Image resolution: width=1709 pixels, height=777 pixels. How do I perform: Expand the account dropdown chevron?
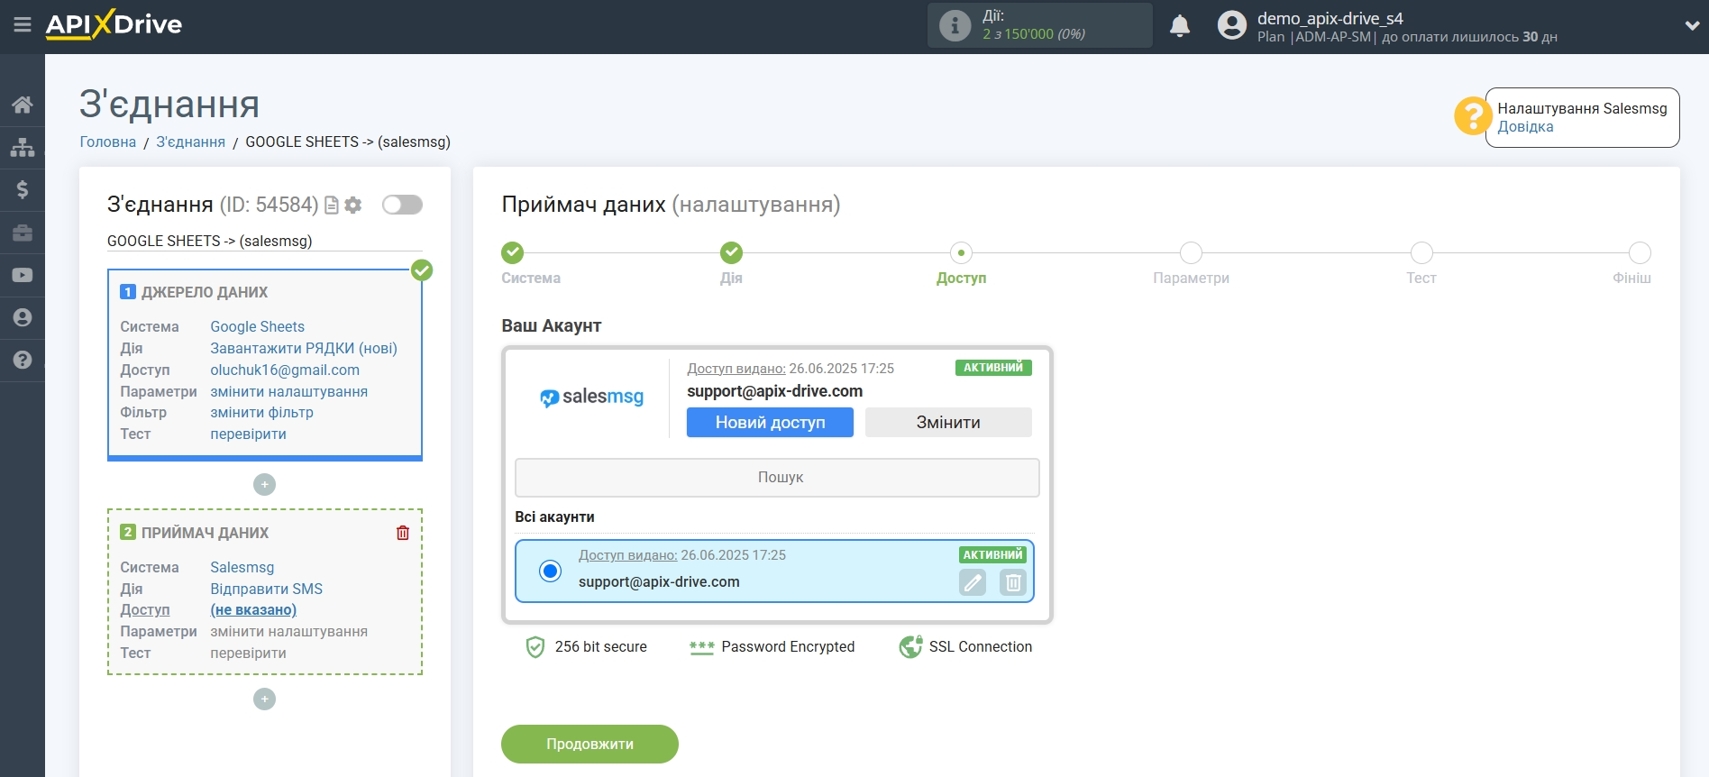click(x=1692, y=26)
